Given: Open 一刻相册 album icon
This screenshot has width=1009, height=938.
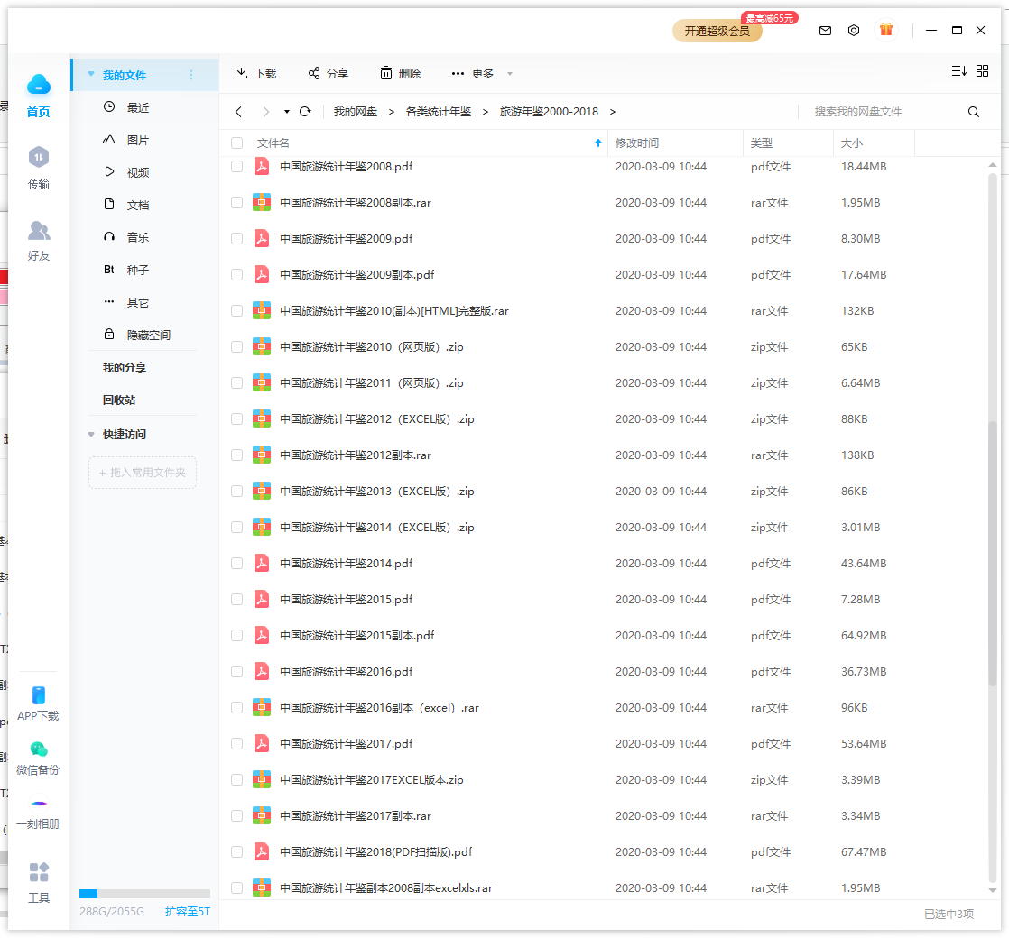Looking at the screenshot, I should click(x=39, y=803).
